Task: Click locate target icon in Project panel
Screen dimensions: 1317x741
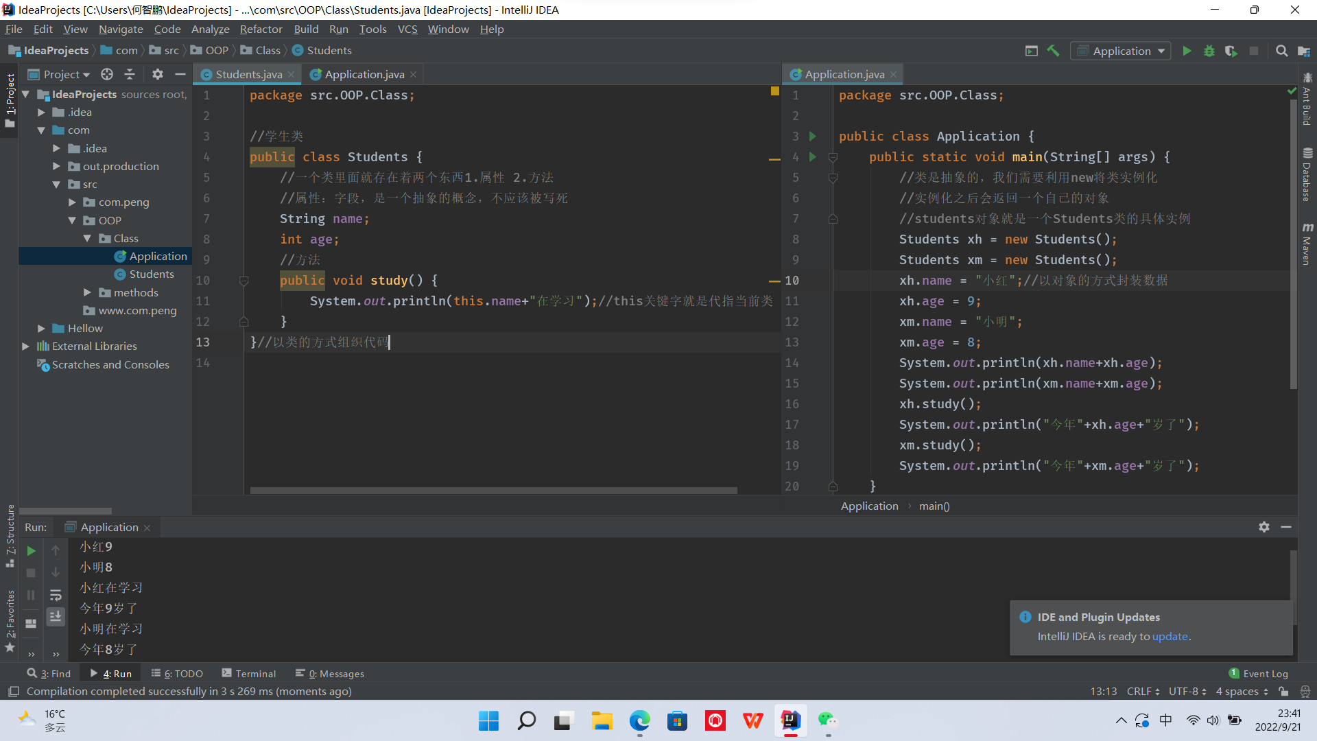Action: [106, 74]
